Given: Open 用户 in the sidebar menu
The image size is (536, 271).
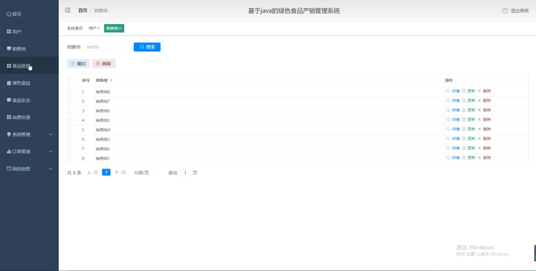Looking at the screenshot, I should tap(29, 32).
